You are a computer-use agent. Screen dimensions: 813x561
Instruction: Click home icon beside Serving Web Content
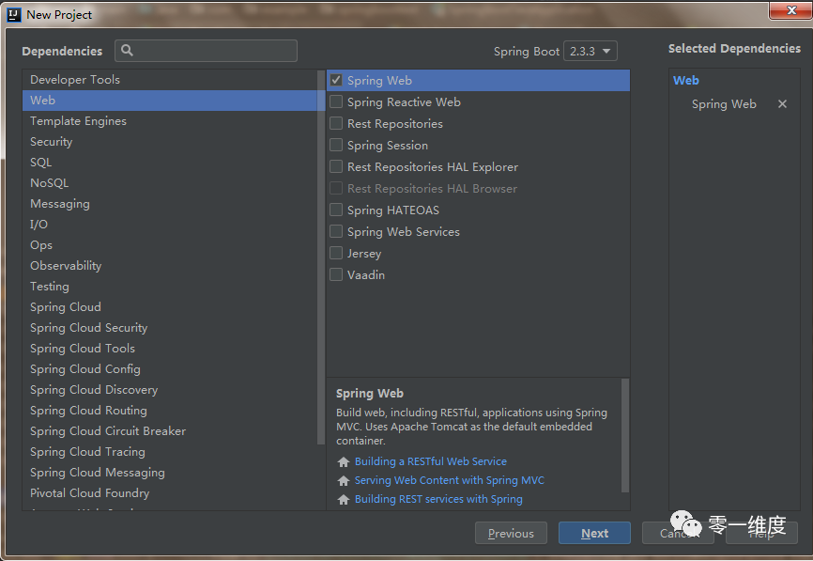[344, 480]
